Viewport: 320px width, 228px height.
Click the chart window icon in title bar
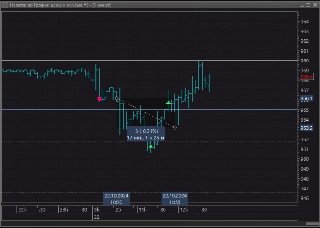click(5, 5)
